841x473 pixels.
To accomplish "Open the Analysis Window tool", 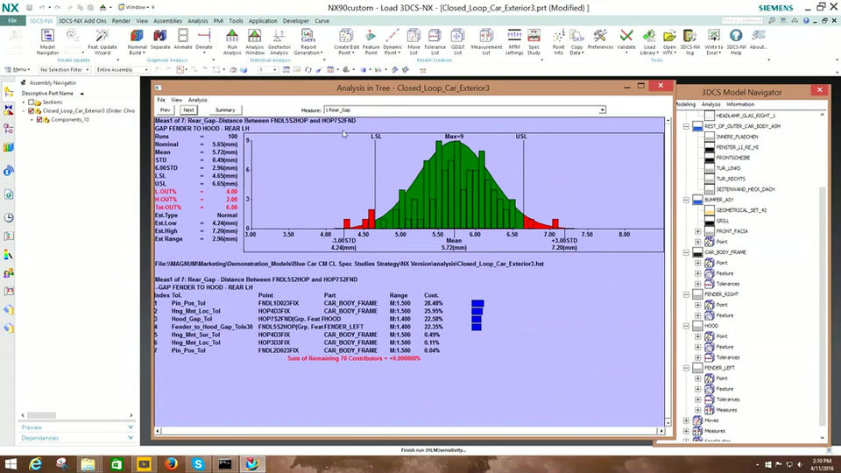I will point(254,42).
